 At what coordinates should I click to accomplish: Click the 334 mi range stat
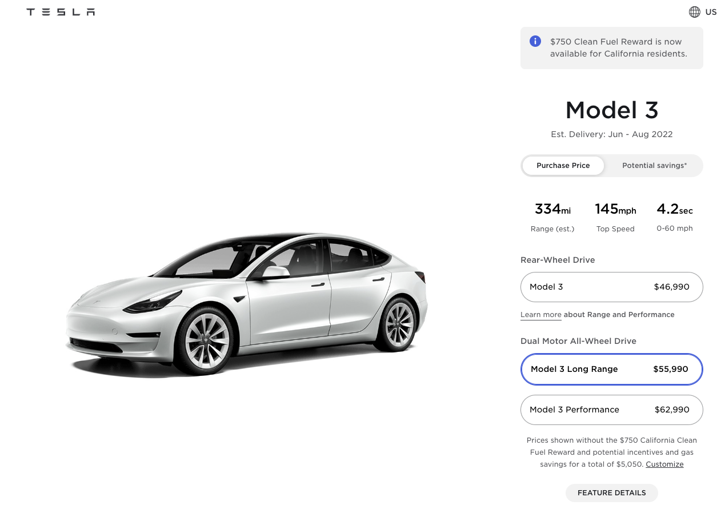coord(552,217)
